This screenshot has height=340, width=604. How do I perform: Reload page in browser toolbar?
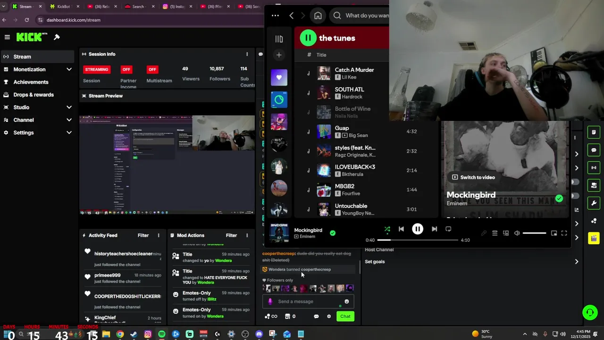tap(26, 20)
